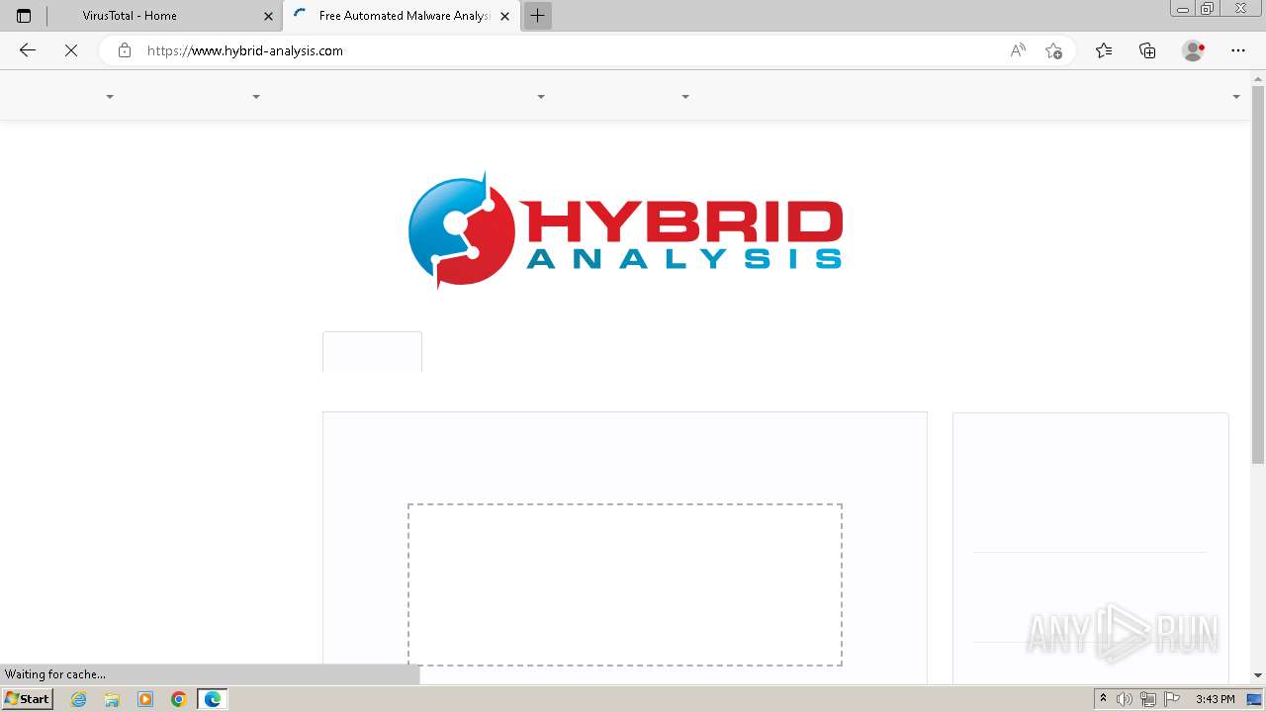Select the blank tab above the upload panel
This screenshot has height=712, width=1266.
(x=372, y=352)
